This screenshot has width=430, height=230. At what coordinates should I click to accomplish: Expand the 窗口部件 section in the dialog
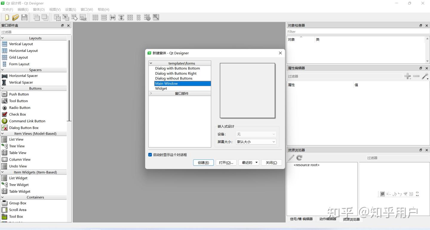coord(151,93)
